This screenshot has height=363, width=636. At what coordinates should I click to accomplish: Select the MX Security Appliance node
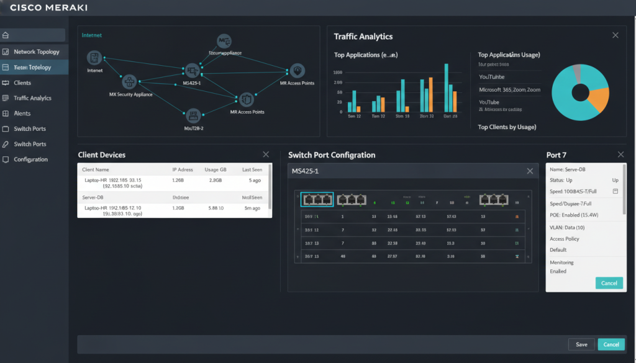coord(129,82)
